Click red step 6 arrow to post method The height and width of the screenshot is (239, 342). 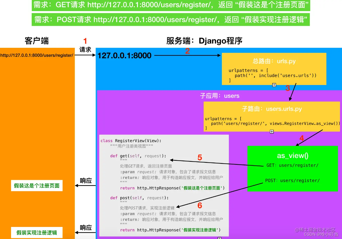pos(200,206)
